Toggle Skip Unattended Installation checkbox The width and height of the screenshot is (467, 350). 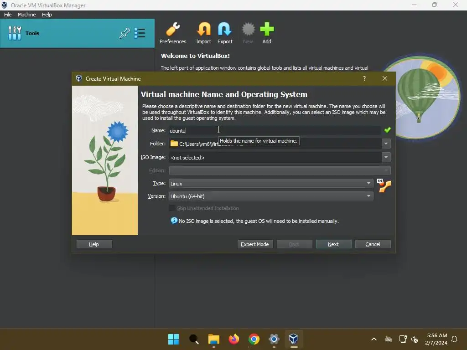click(172, 208)
